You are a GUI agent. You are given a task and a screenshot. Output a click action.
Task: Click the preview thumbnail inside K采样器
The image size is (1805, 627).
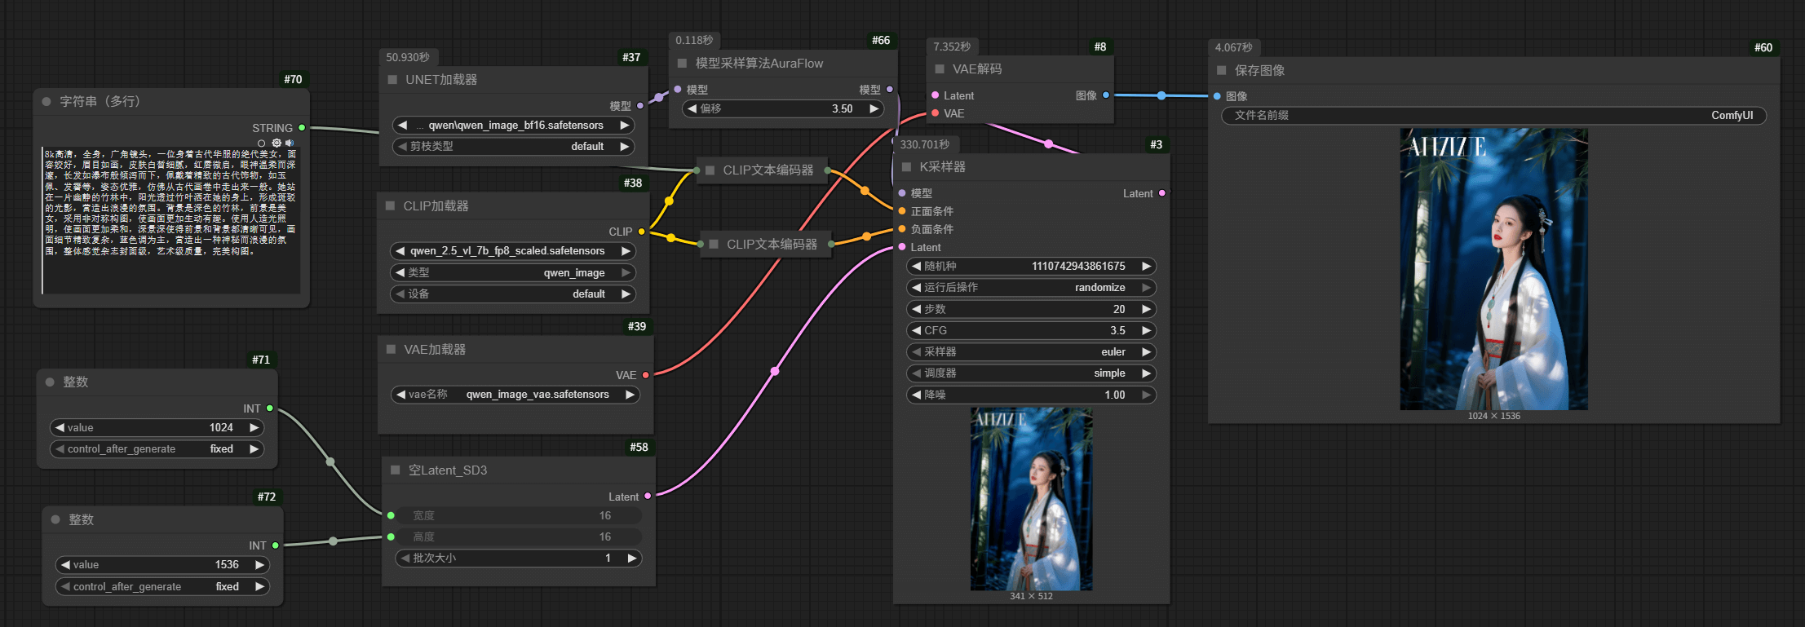tap(1031, 499)
